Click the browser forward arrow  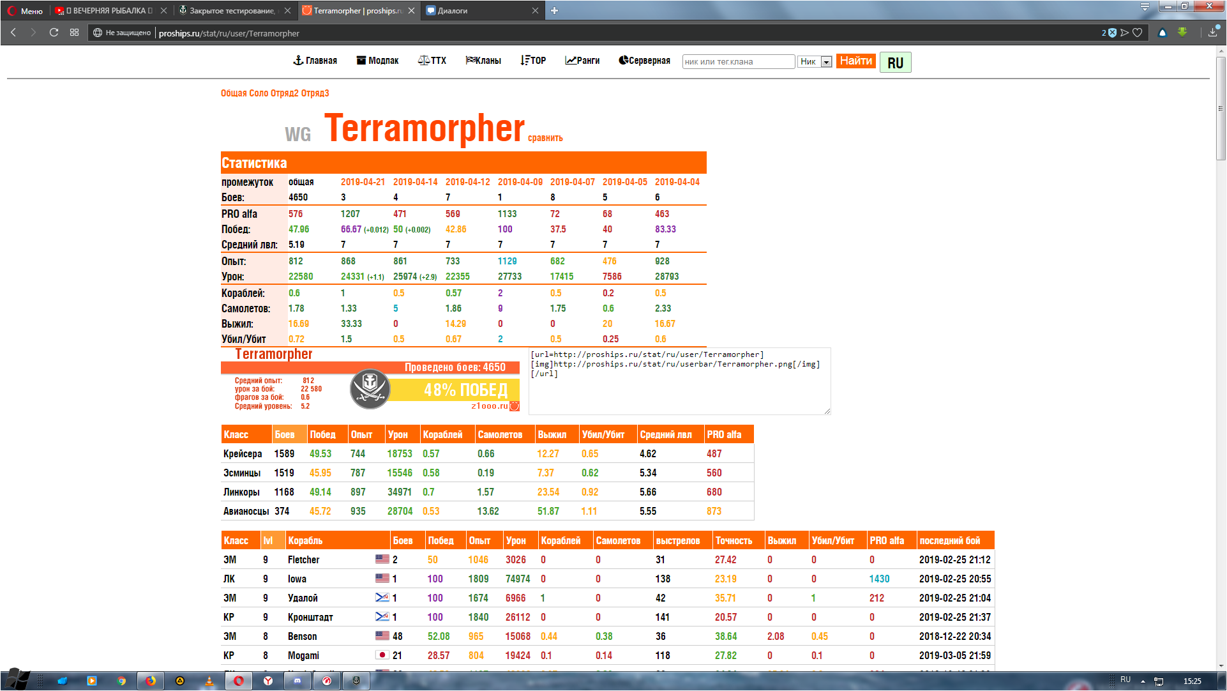(x=33, y=33)
